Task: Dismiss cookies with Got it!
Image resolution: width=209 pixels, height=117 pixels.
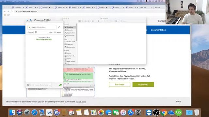Action: click(x=179, y=102)
